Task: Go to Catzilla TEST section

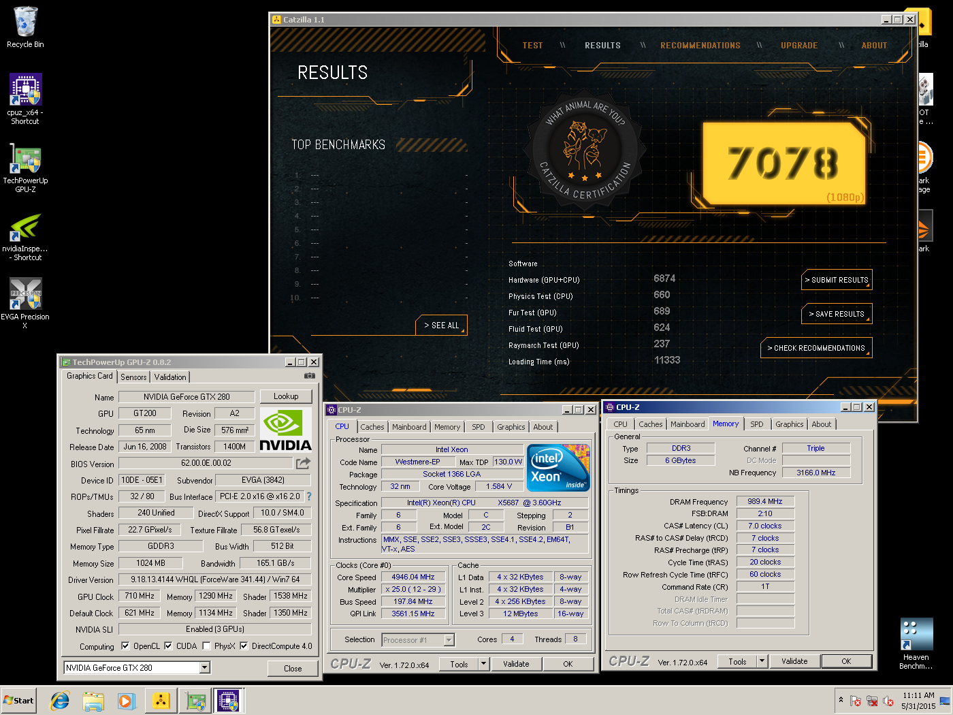Action: (533, 46)
